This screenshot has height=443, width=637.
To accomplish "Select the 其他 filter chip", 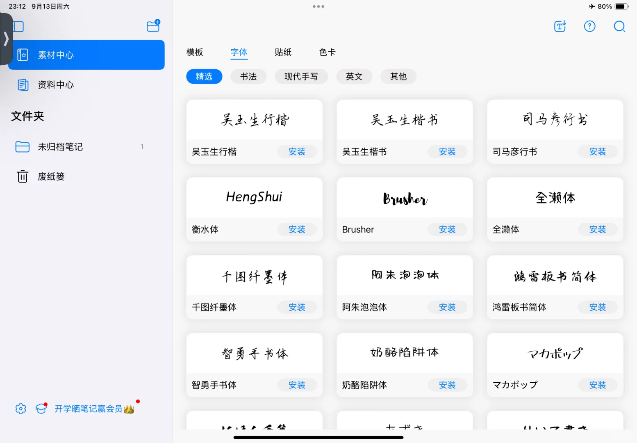I will (x=398, y=77).
